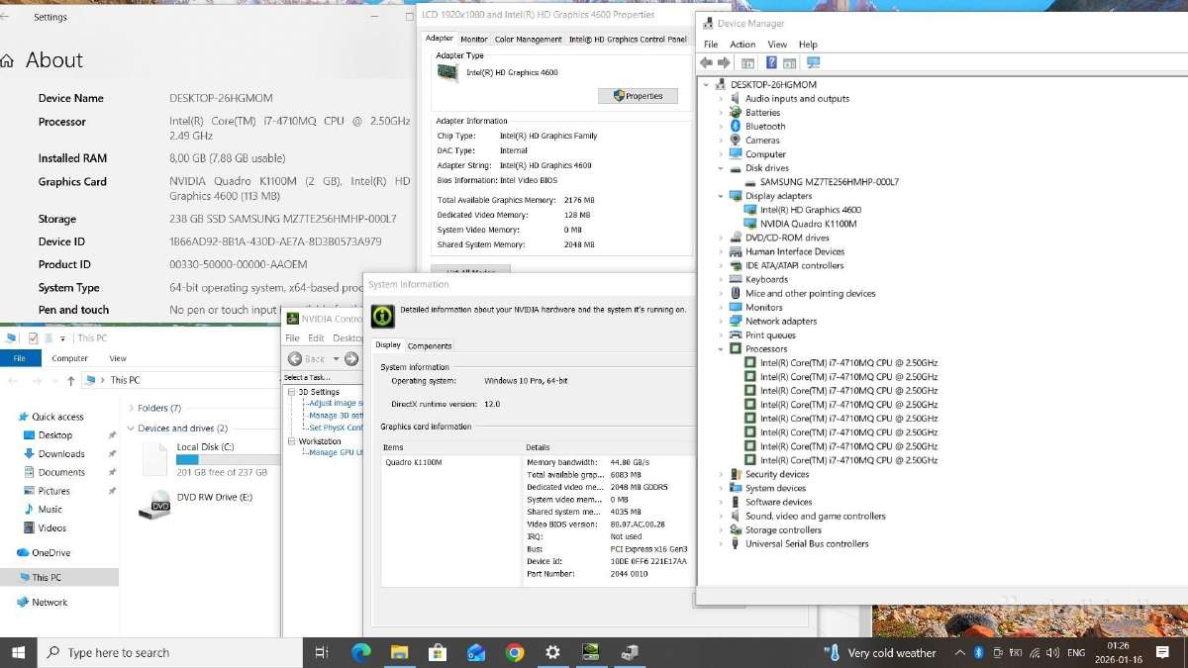Collapse Devices and drives group
The height and width of the screenshot is (668, 1188).
pyautogui.click(x=131, y=429)
